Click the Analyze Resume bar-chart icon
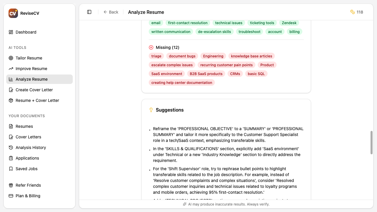 [x=11, y=79]
